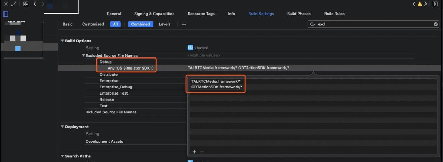The width and height of the screenshot is (443, 162).
Task: Show Customized build settings
Action: [93, 24]
